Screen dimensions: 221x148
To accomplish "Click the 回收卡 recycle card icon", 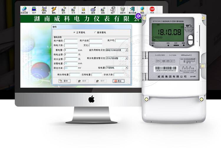I will (123, 10).
